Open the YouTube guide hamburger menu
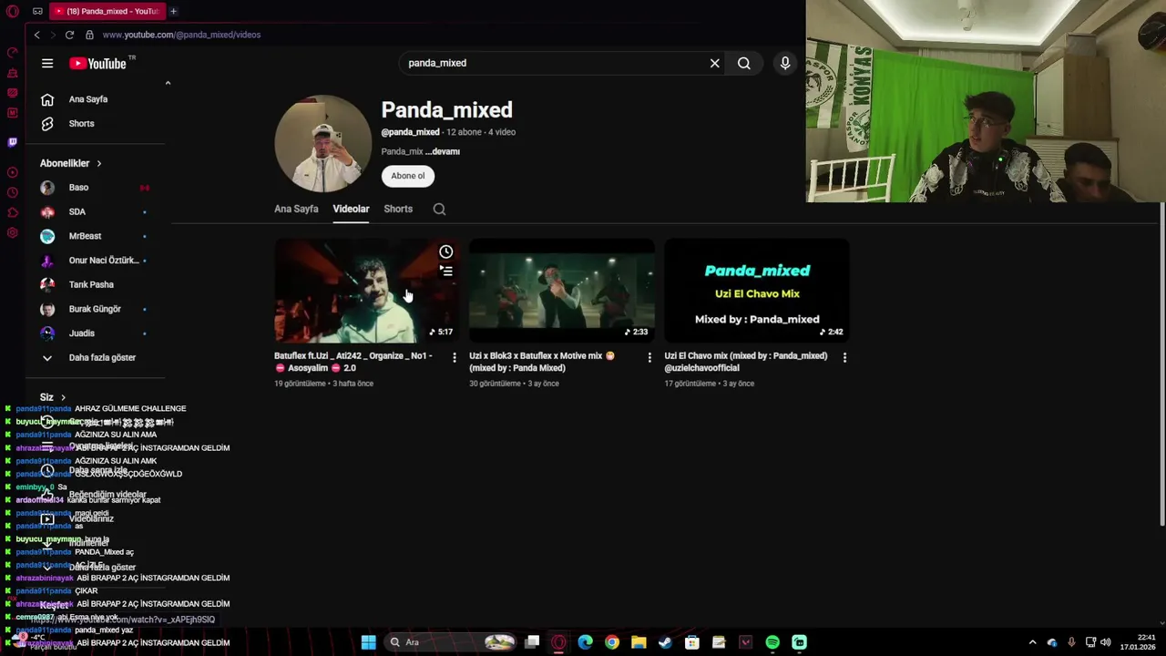 (47, 64)
